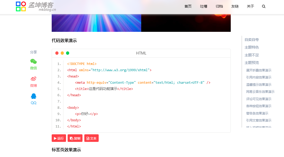
Task: Jump to 展开折叠效果演示 in table of contents
Action: point(259,70)
